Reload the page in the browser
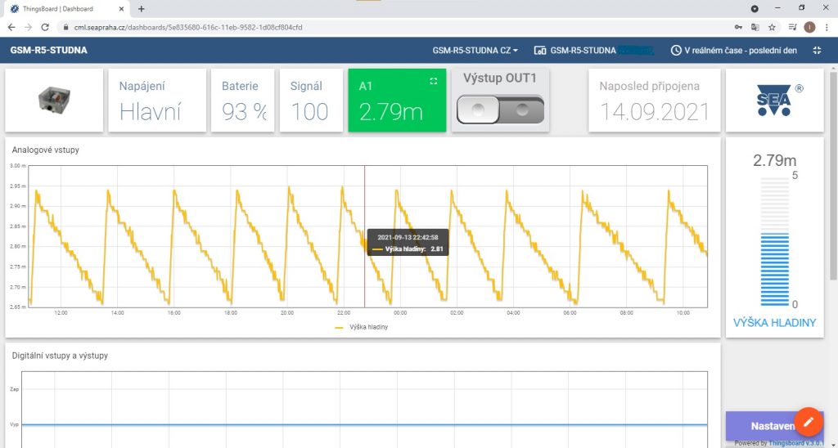The height and width of the screenshot is (448, 838). click(x=47, y=27)
